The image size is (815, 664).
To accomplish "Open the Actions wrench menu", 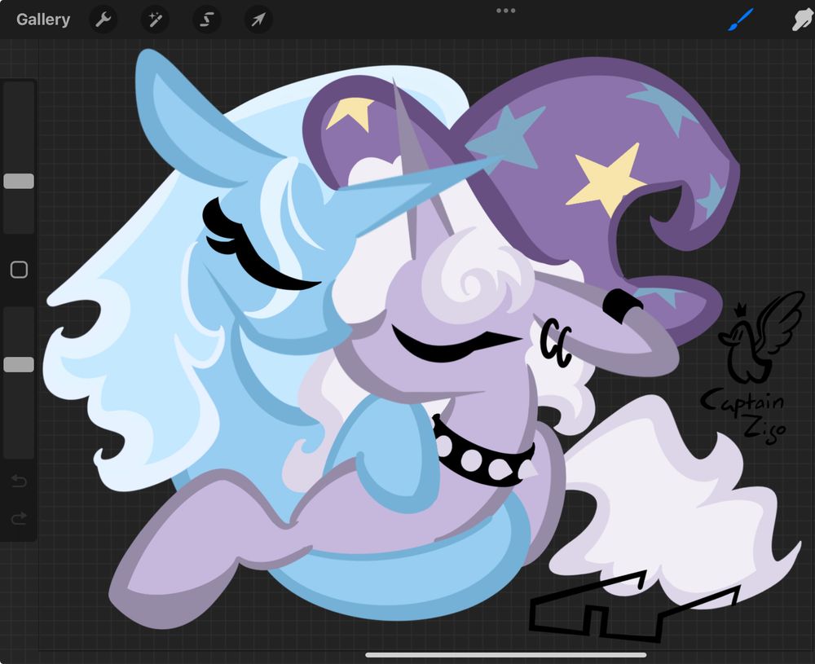I will [104, 20].
